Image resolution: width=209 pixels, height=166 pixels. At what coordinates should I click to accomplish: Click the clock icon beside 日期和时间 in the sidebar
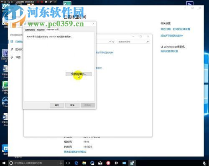coord(12,42)
